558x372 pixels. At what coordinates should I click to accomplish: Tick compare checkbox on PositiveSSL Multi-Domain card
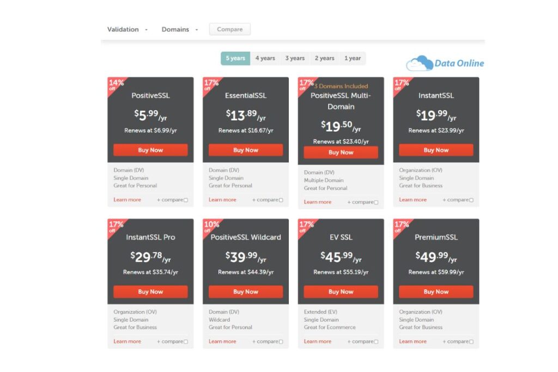376,203
